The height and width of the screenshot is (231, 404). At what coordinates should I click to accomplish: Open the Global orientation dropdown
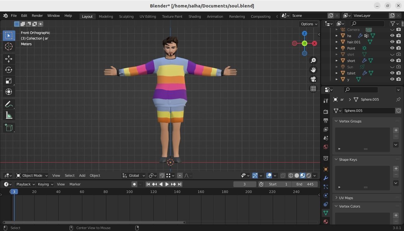[x=134, y=176]
